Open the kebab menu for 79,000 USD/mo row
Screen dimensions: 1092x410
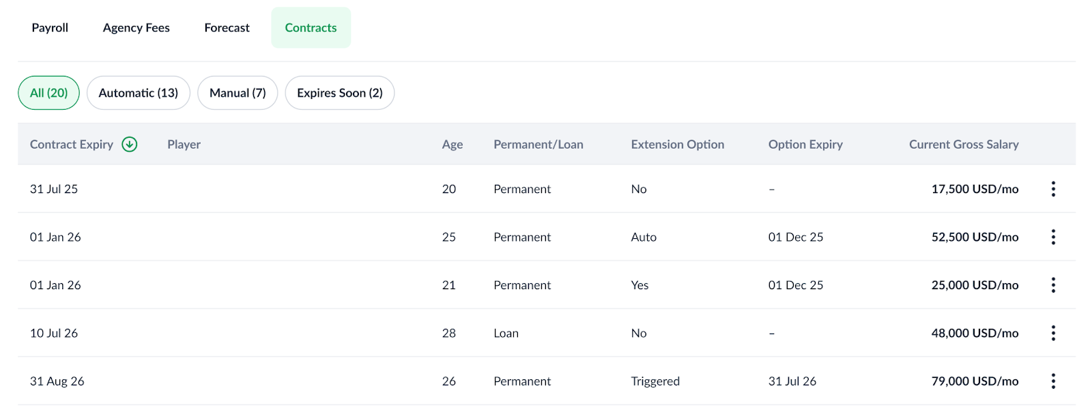(x=1053, y=381)
